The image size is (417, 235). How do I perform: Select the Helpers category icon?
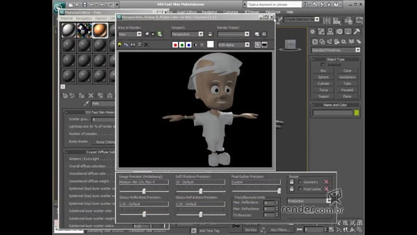344,42
